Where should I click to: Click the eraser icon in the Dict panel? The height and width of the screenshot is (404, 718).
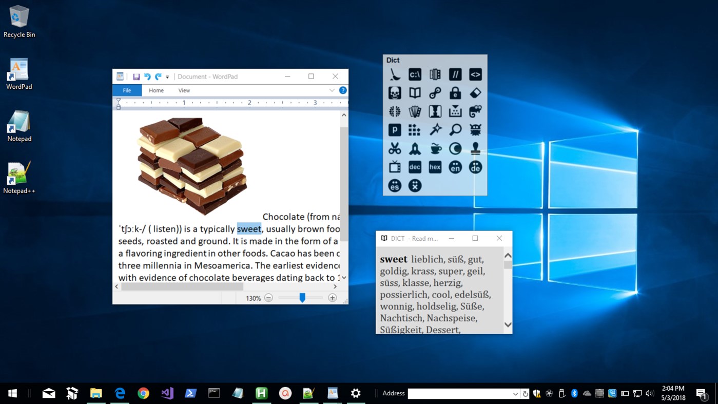click(x=475, y=93)
